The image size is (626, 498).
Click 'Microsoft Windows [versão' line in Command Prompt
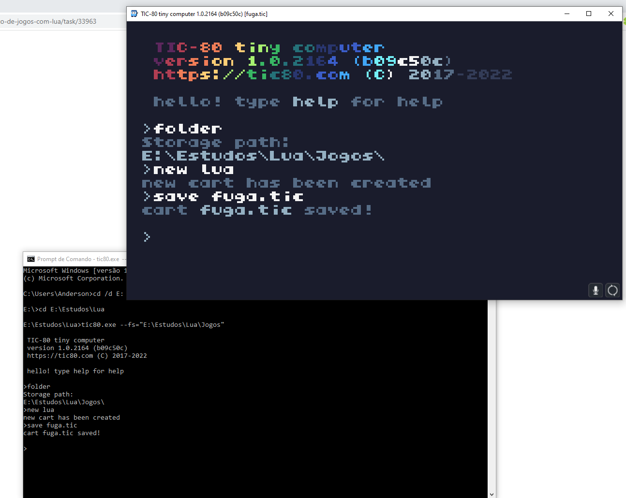75,271
